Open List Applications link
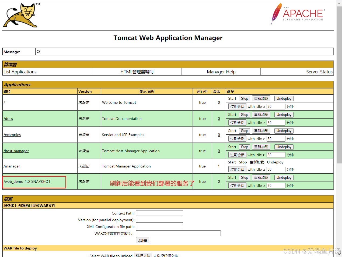This screenshot has width=342, height=257. tap(20, 72)
